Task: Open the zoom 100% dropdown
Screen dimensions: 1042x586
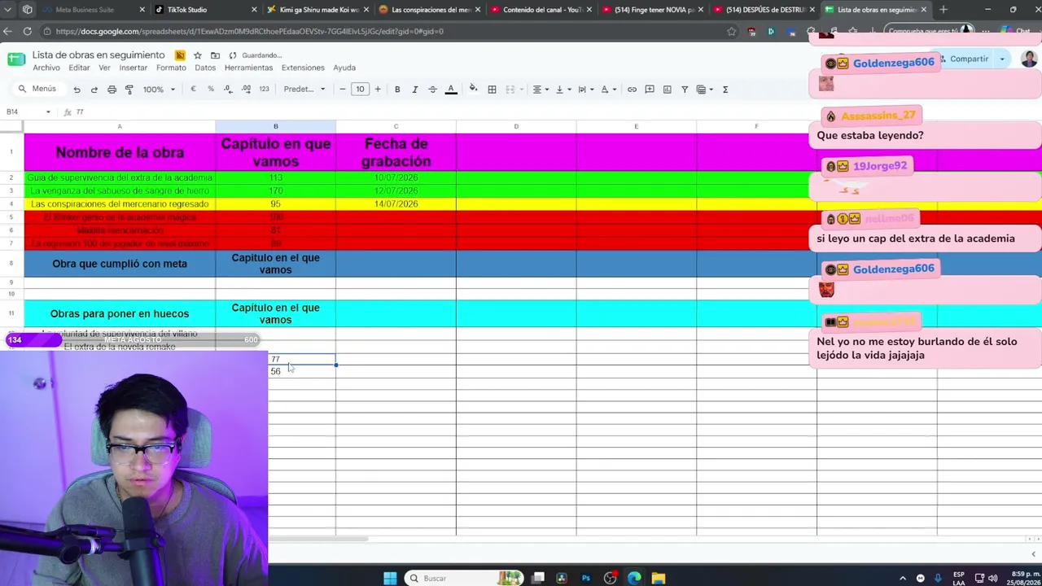Action: pos(159,90)
